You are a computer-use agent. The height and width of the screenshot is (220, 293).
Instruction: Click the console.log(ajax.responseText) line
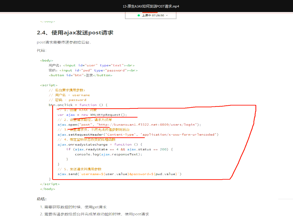[x=109, y=154]
